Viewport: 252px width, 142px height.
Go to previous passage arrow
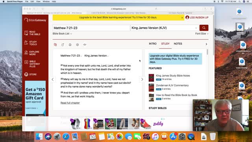[x=52, y=79]
